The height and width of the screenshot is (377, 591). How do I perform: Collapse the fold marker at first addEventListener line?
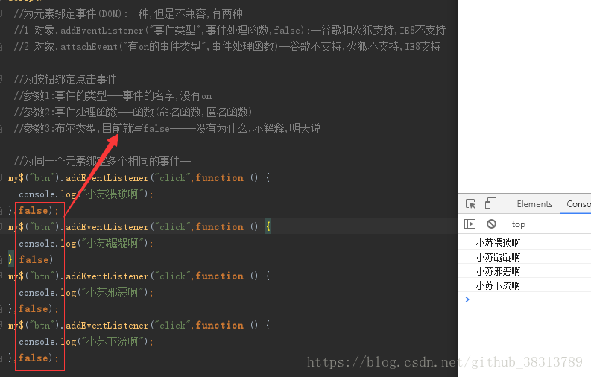(x=1, y=177)
